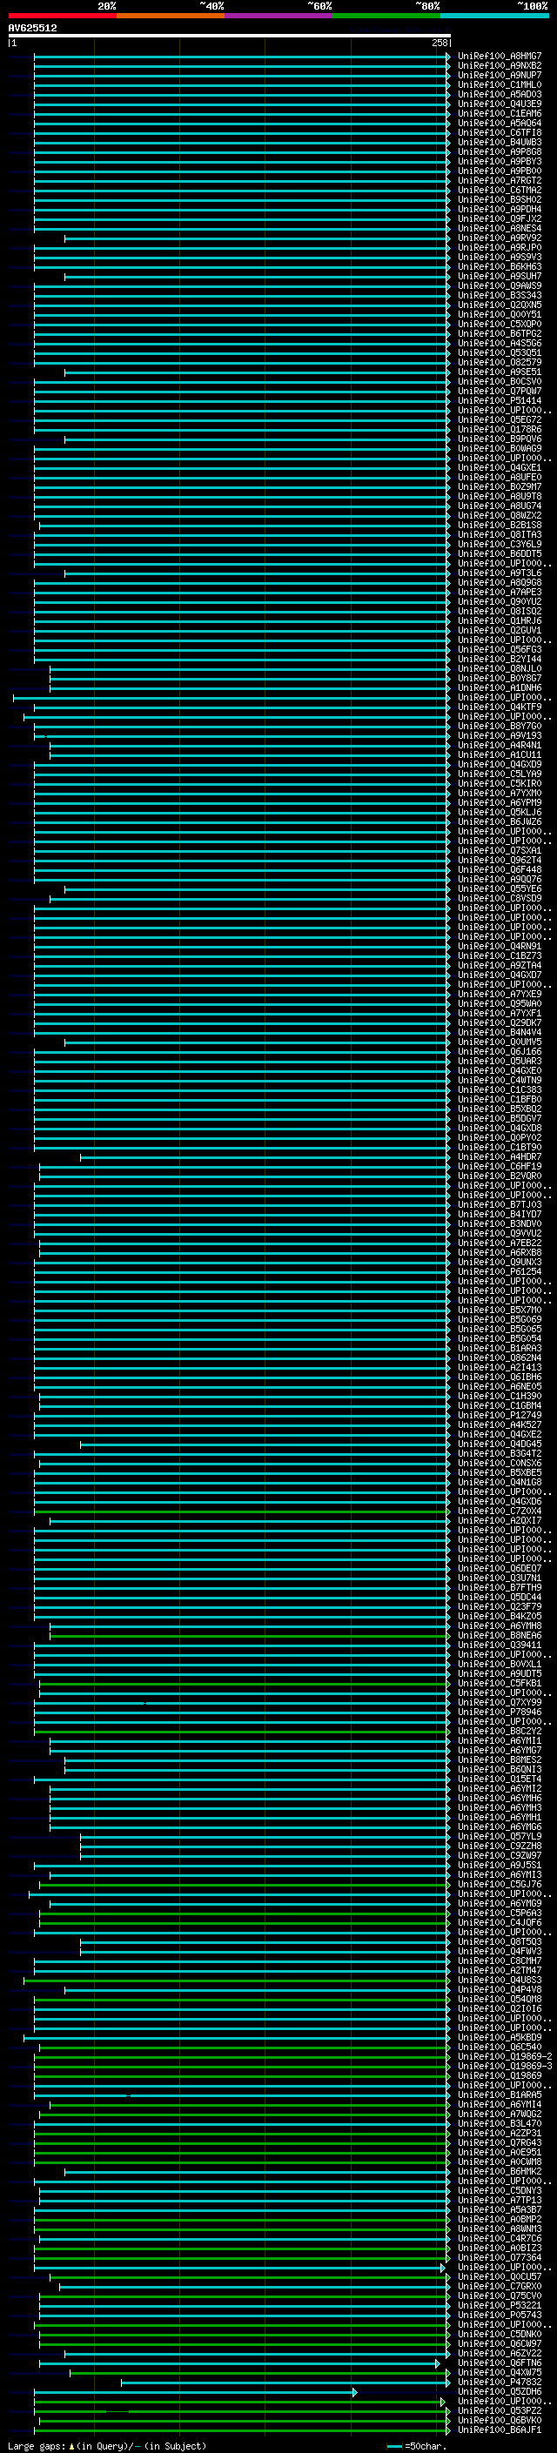This screenshot has height=2453, width=557.
Task: Click the Large gaps legend text
Action: pyautogui.click(x=107, y=2446)
